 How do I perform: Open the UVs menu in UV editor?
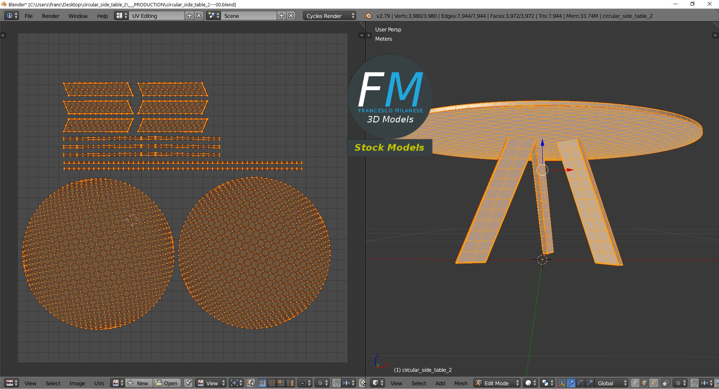[x=99, y=383]
